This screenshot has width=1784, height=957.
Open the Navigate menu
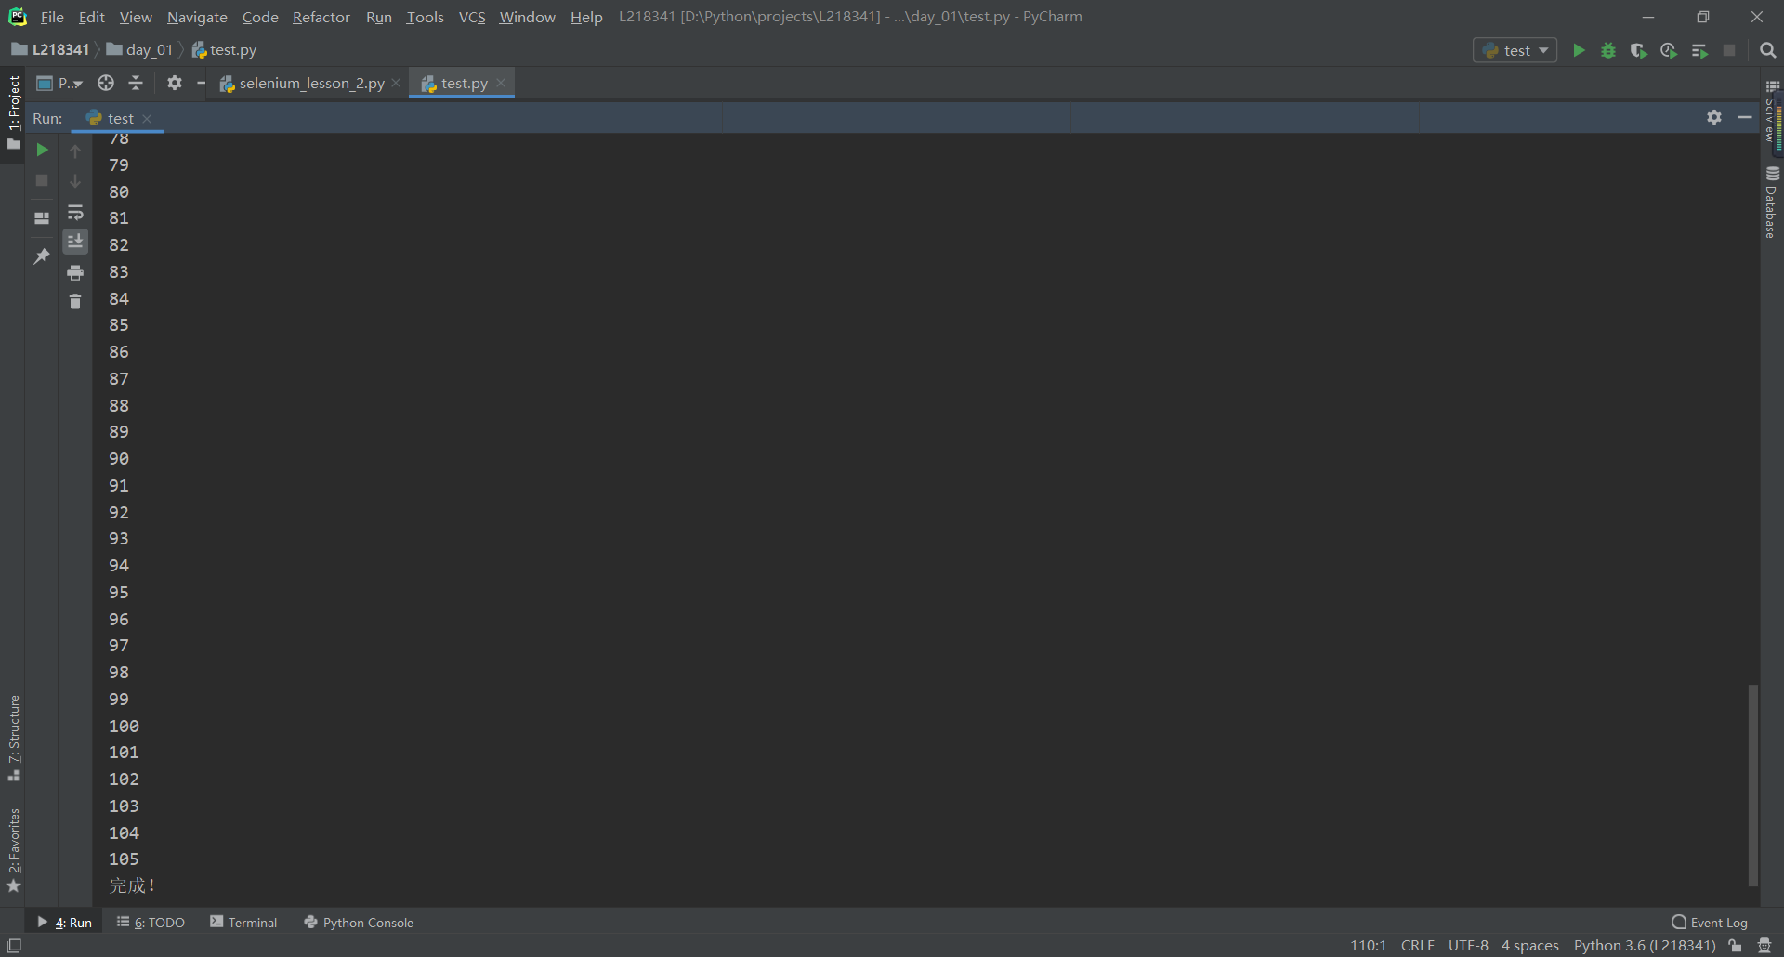pos(197,17)
